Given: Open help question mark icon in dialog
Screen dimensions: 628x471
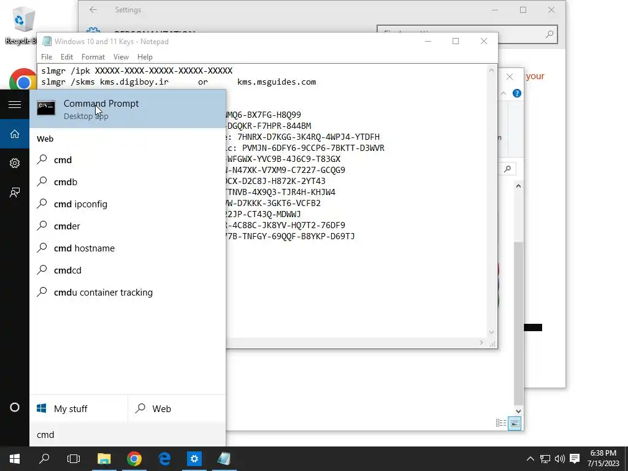Looking at the screenshot, I should pos(516,93).
